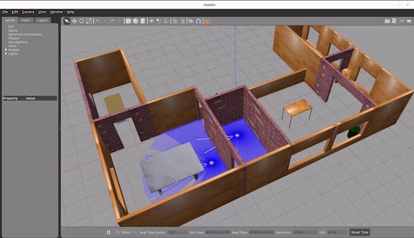414x238 pixels.
Task: Click the Lights label in tree
Action: [x=13, y=54]
